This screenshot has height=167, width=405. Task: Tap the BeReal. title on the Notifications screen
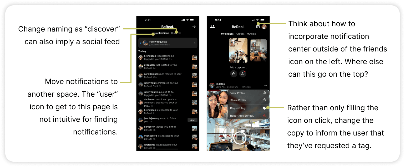pyautogui.click(x=168, y=27)
